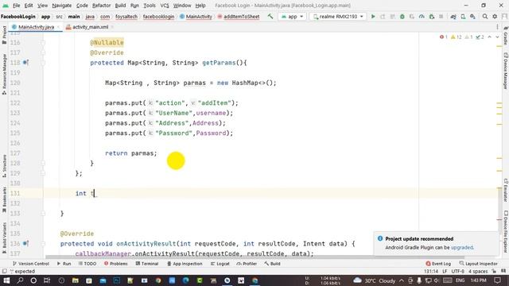This screenshot has height=286, width=509.
Task: Open the Refactor menu
Action: (x=101, y=6)
